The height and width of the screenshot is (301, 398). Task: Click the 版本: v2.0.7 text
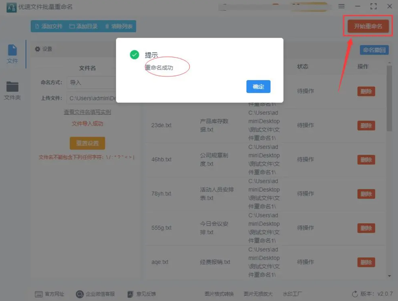377,294
